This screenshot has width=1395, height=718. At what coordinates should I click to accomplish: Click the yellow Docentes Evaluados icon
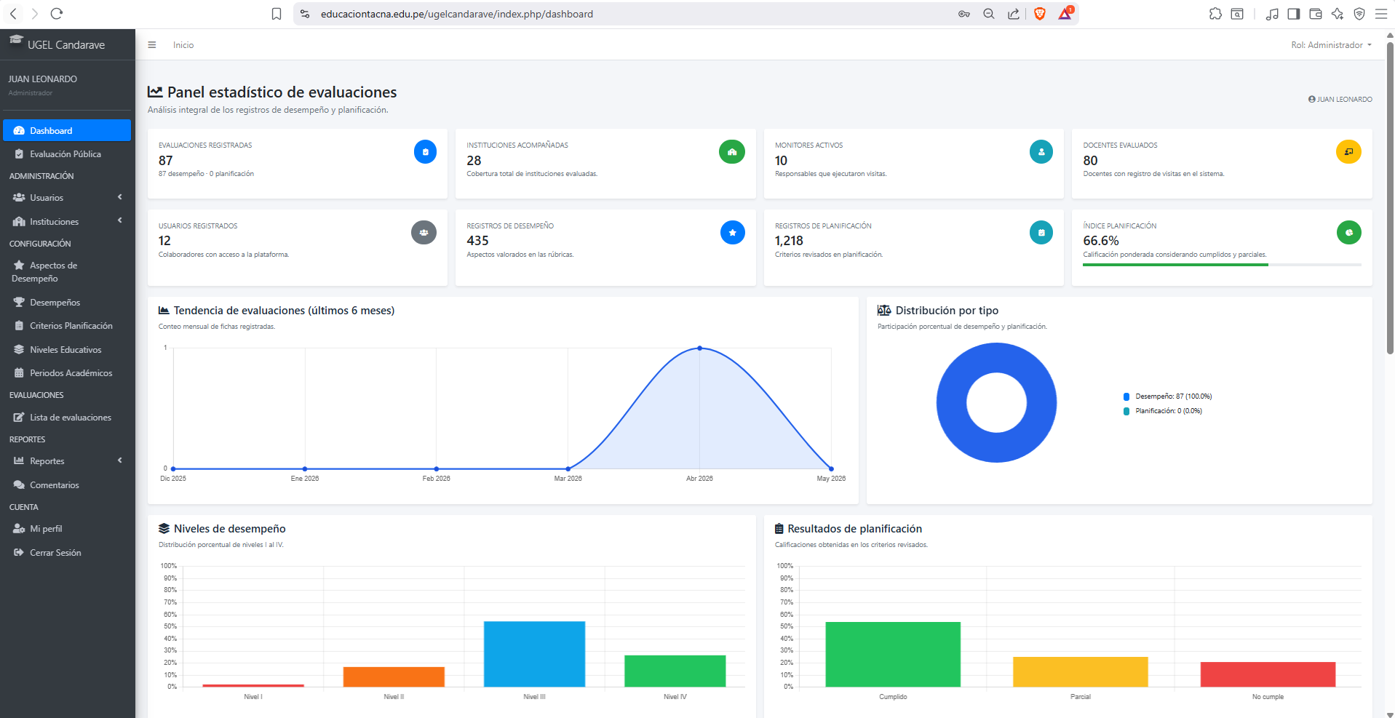pyautogui.click(x=1348, y=152)
